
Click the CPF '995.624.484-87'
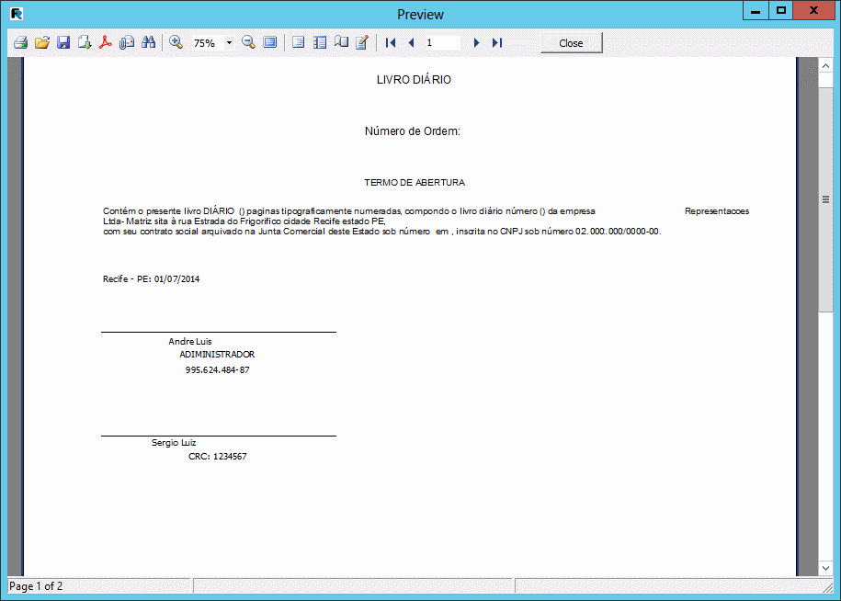pyautogui.click(x=217, y=370)
